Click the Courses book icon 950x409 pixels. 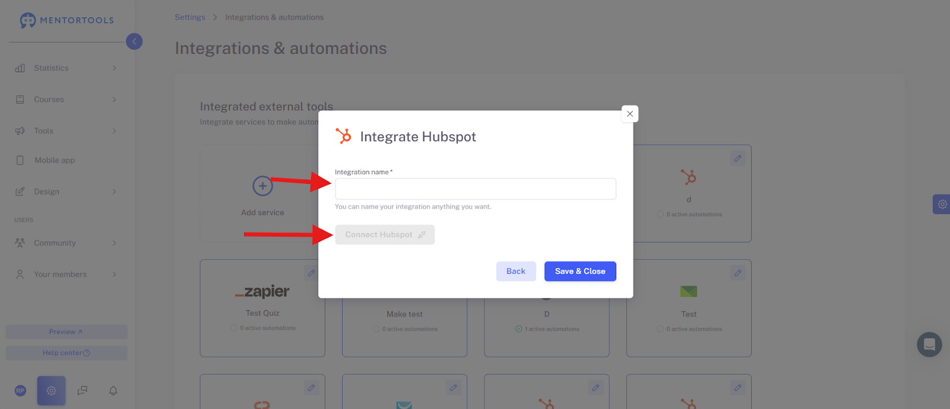click(x=20, y=100)
